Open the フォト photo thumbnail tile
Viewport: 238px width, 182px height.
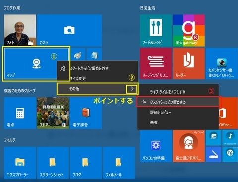20,30
